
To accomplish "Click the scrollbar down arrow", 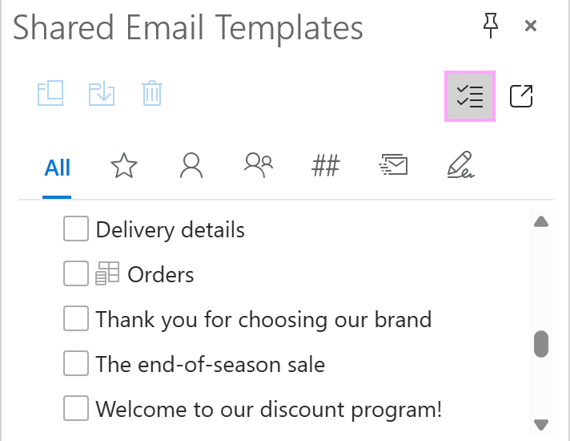I will (x=541, y=424).
